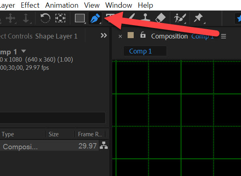
Task: Select the camera pan cross-arrows tool
Action: pyautogui.click(x=11, y=18)
